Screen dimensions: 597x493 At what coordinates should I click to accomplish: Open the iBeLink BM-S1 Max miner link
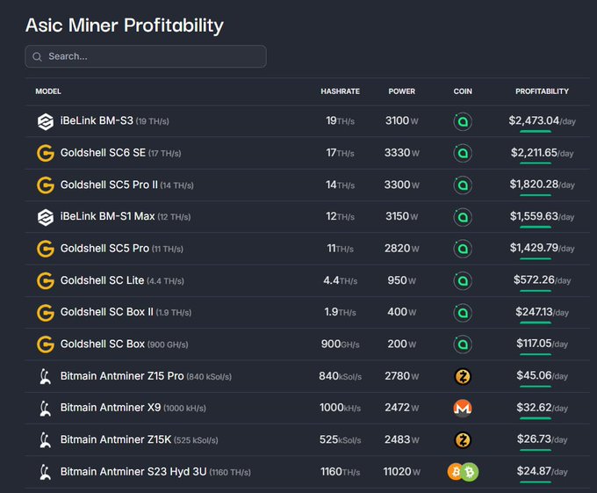point(126,216)
